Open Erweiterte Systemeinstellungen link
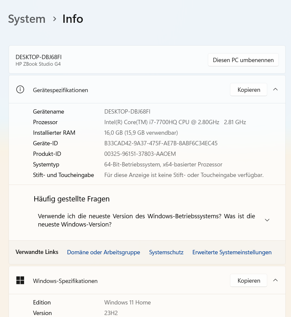Image resolution: width=291 pixels, height=317 pixels. (232, 252)
